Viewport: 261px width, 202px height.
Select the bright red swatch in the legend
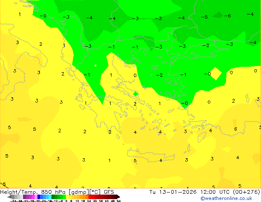tap(90, 197)
